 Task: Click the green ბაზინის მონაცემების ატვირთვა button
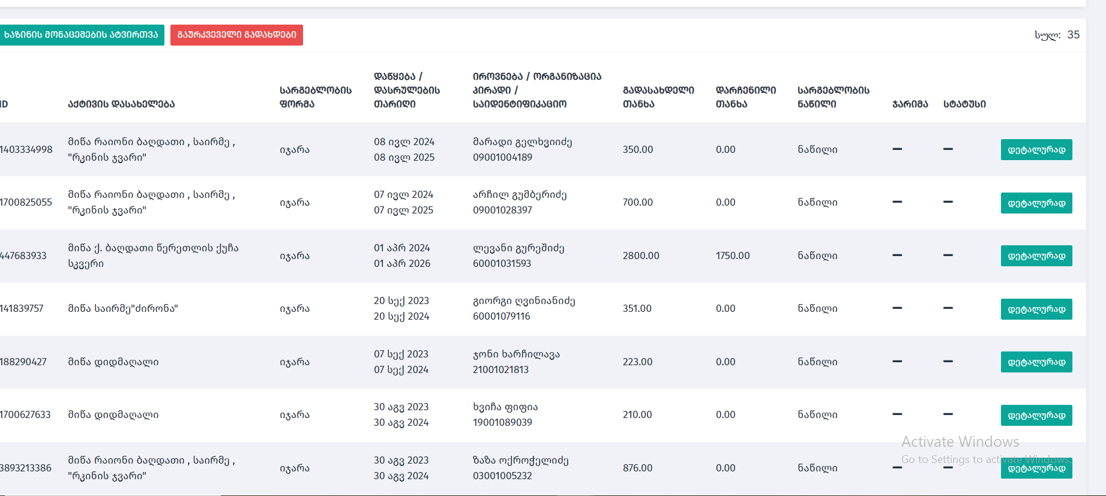(81, 35)
